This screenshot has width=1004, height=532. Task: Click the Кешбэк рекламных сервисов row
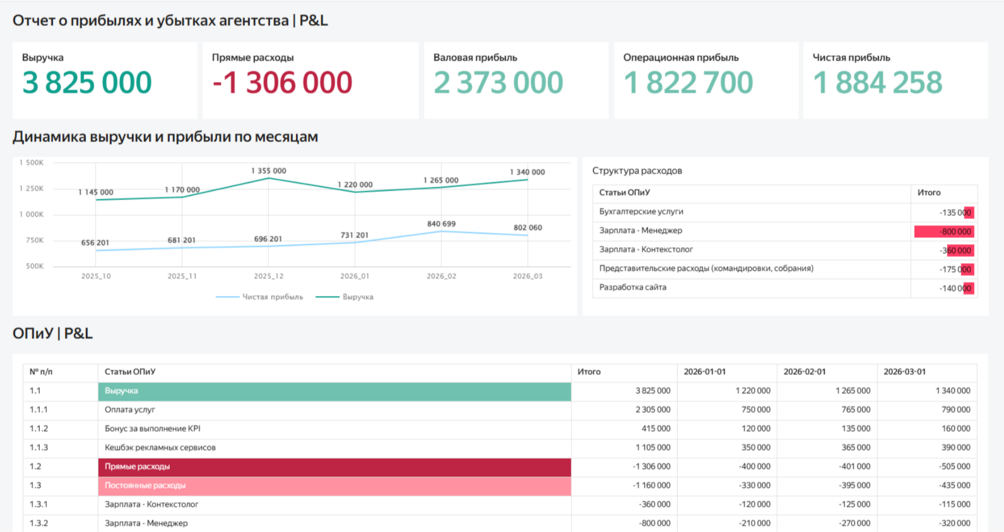160,448
